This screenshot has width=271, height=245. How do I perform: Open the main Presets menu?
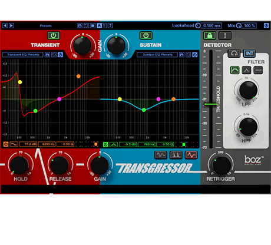click(45, 26)
